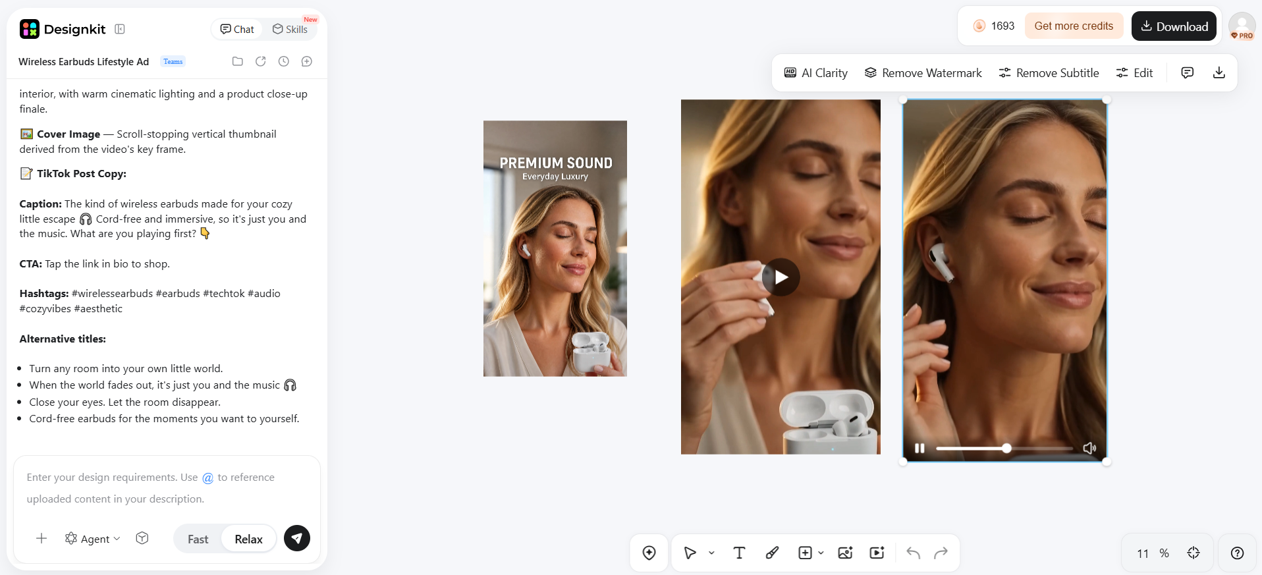Switch to the Chat tab
The width and height of the screenshot is (1262, 575).
click(x=237, y=29)
